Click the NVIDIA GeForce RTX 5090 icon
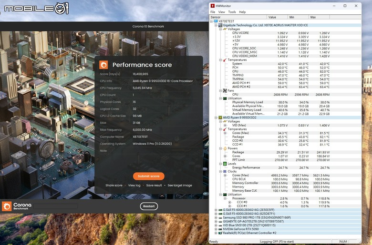Screen dimensions: 372x245 click(220, 229)
